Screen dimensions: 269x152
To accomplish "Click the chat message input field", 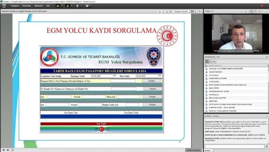I will click(234, 146).
